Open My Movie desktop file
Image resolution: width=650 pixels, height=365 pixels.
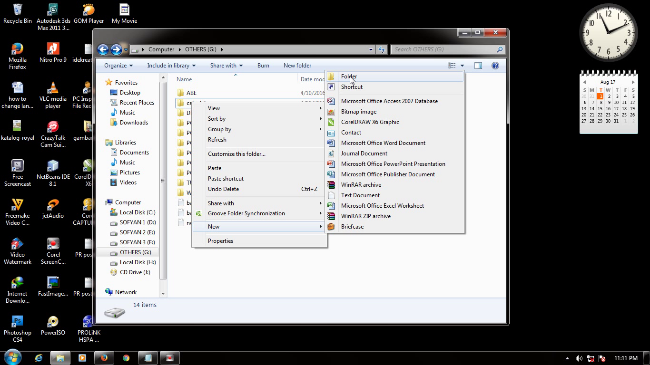tap(124, 14)
